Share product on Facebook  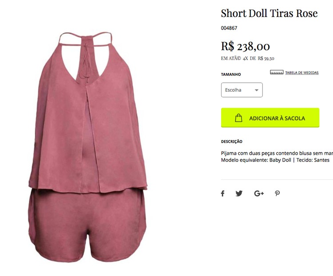[222, 193]
